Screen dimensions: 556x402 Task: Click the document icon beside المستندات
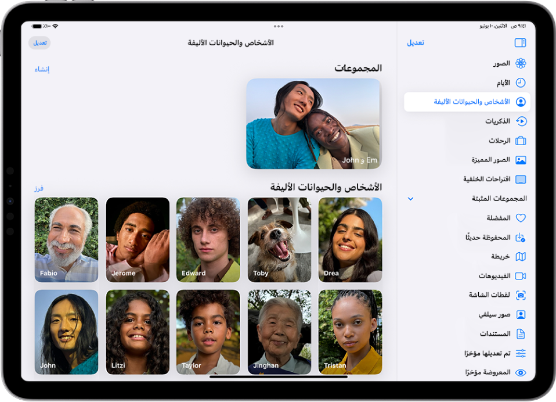(521, 334)
